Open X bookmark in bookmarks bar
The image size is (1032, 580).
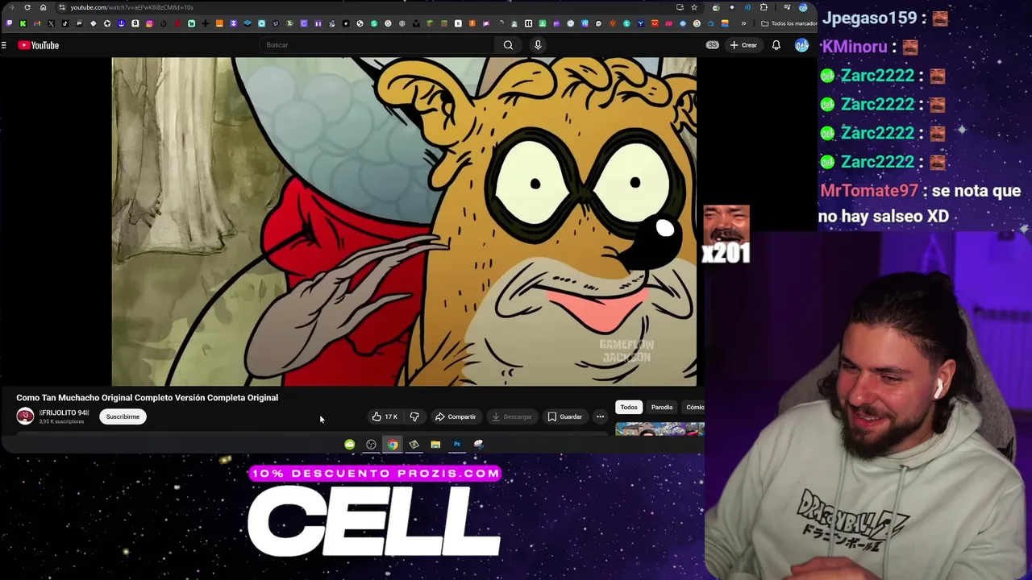tap(51, 23)
